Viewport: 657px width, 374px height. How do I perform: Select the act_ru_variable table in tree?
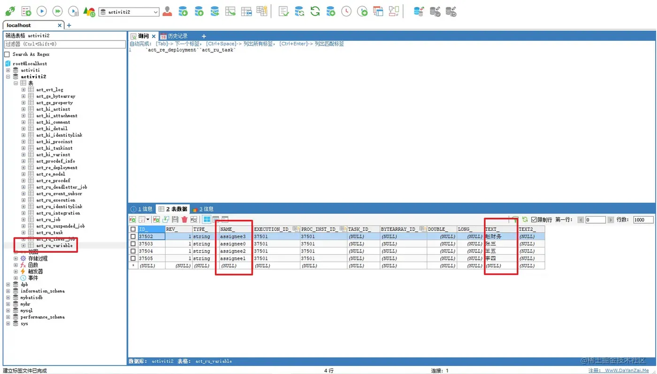(54, 246)
